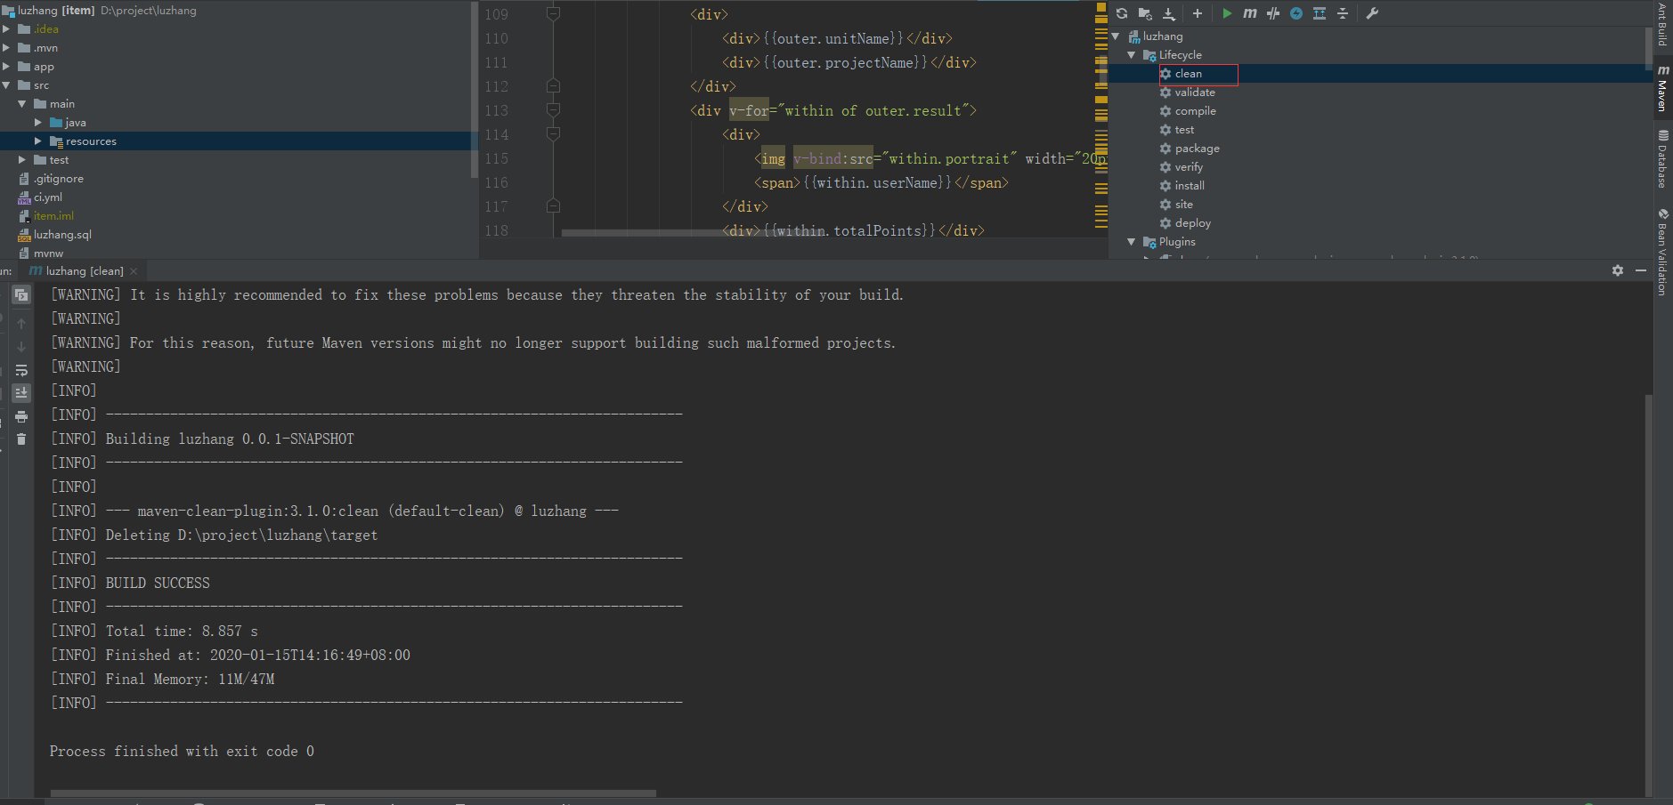1673x805 pixels.
Task: Click code line 116 with within.userName
Action: coord(881,183)
